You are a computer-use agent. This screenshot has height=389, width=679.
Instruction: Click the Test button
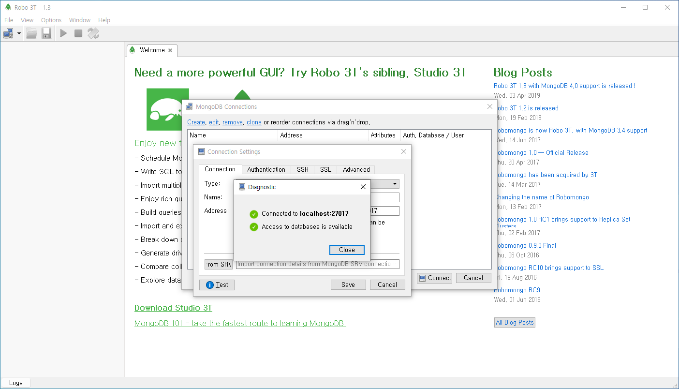click(217, 285)
